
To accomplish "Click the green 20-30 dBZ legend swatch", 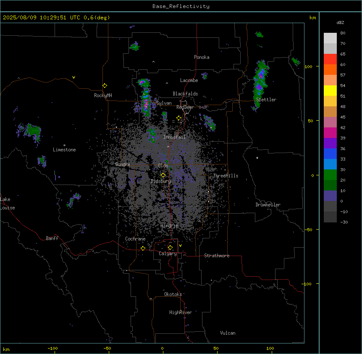I will coord(330,175).
